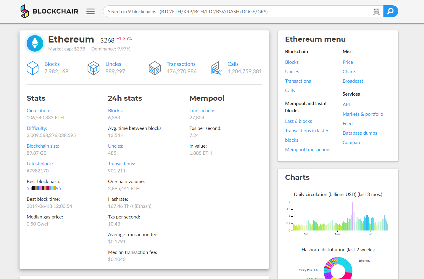Click Uncles link in 24h stats
This screenshot has width=424, height=279.
tap(116, 146)
